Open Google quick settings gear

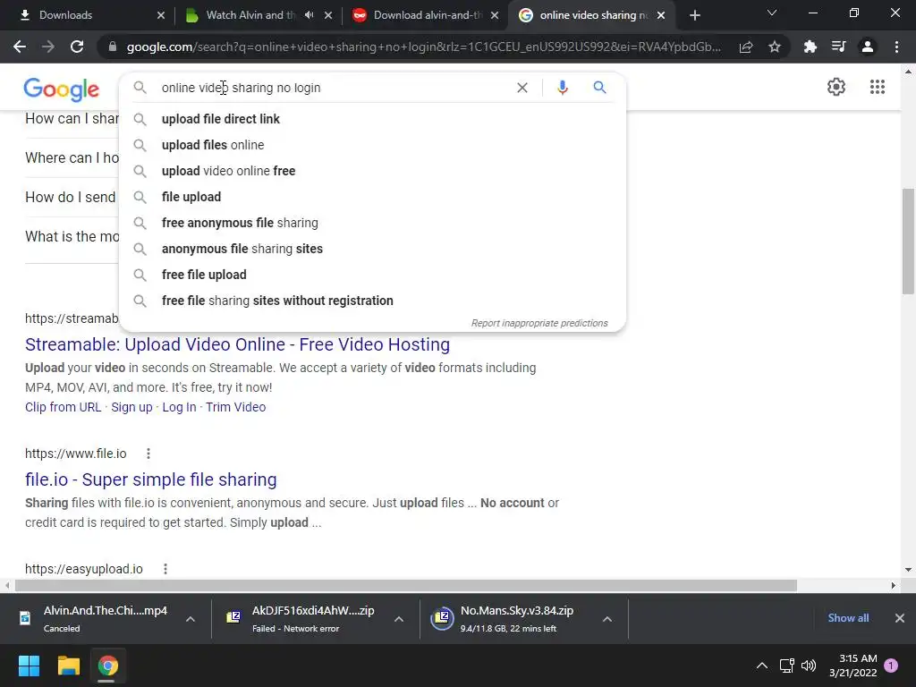point(836,87)
